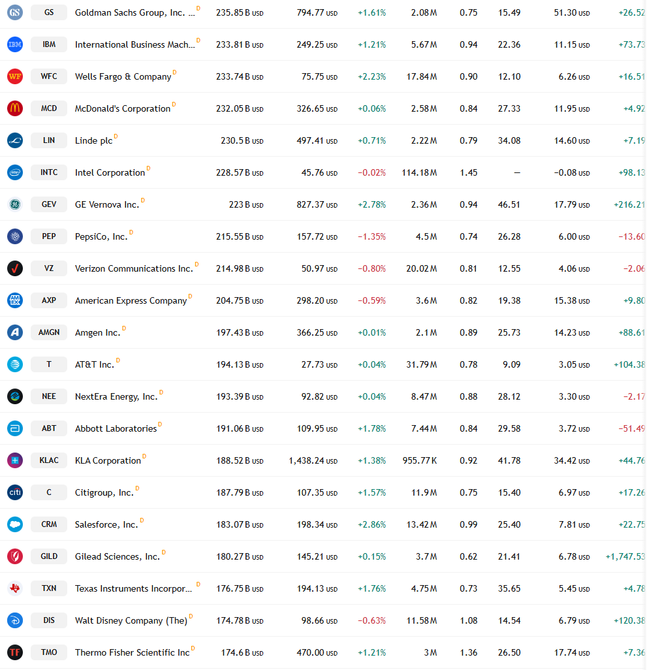Viewport: 647px width, 670px height.
Task: Click the American Express logo icon
Action: [x=15, y=300]
